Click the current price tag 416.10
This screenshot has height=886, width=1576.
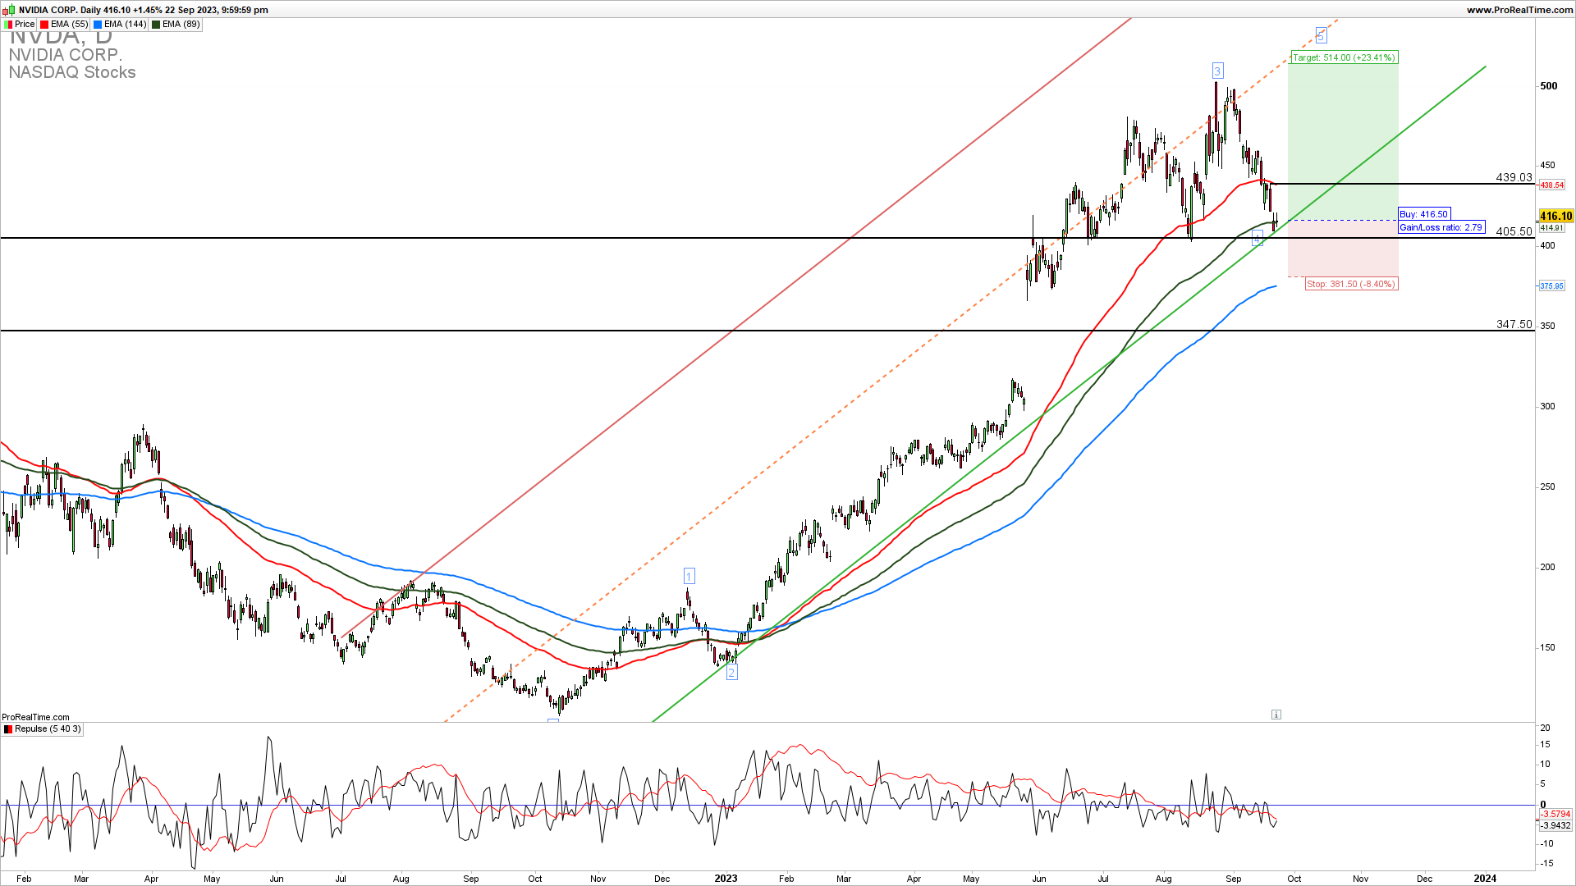(1555, 217)
